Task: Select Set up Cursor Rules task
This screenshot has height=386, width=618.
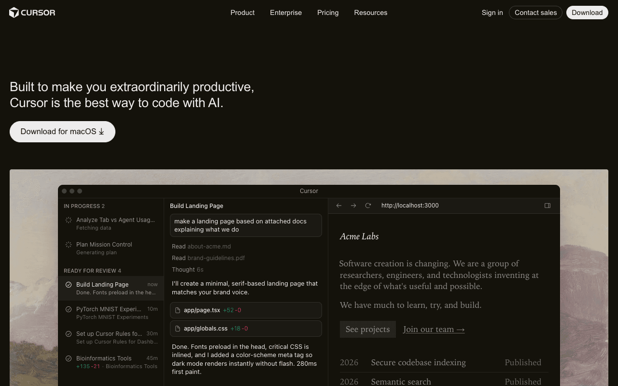Action: (x=111, y=337)
